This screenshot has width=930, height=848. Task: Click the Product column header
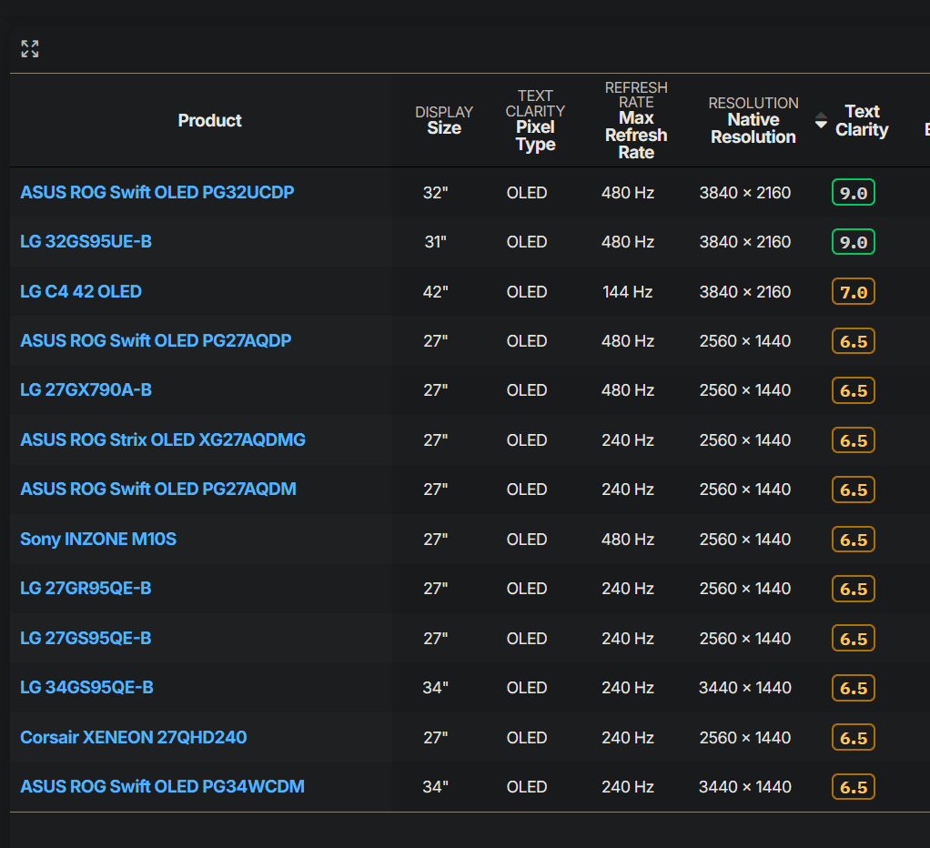209,121
